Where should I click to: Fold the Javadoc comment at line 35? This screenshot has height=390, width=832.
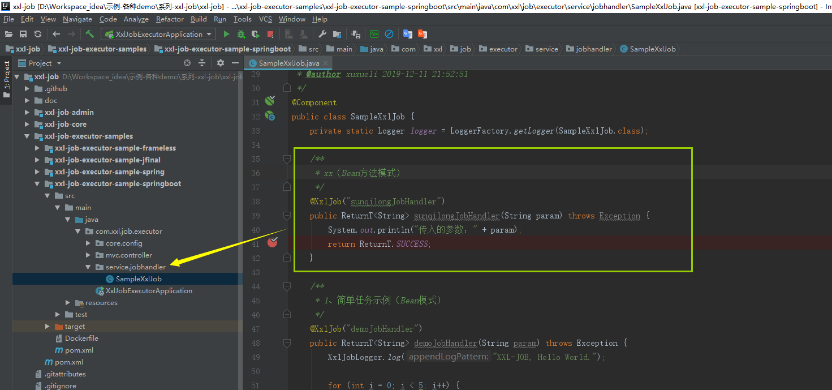[287, 159]
